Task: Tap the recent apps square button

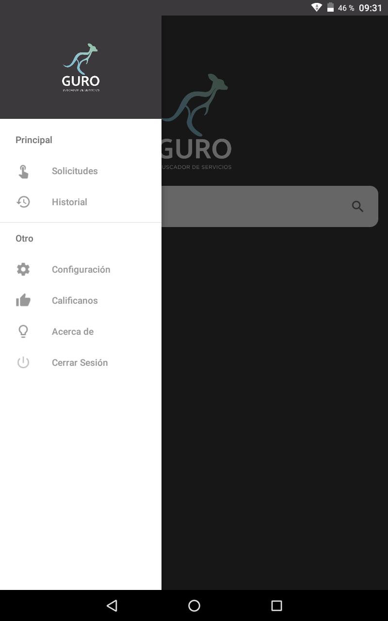Action: (x=276, y=605)
